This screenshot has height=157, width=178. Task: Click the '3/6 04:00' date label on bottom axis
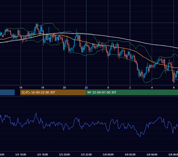pyautogui.click(x=152, y=154)
